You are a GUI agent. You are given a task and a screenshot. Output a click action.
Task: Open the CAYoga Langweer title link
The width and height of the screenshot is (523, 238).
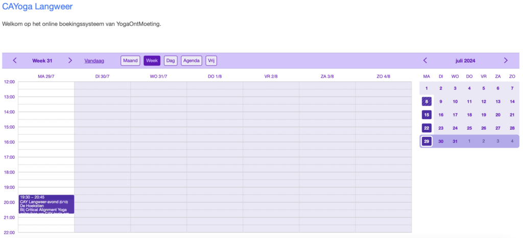pos(37,6)
